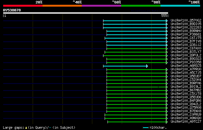This screenshot has width=203, height=130.
Task: Select the UniRef100_B6TMB2 label
Action: tap(186, 90)
